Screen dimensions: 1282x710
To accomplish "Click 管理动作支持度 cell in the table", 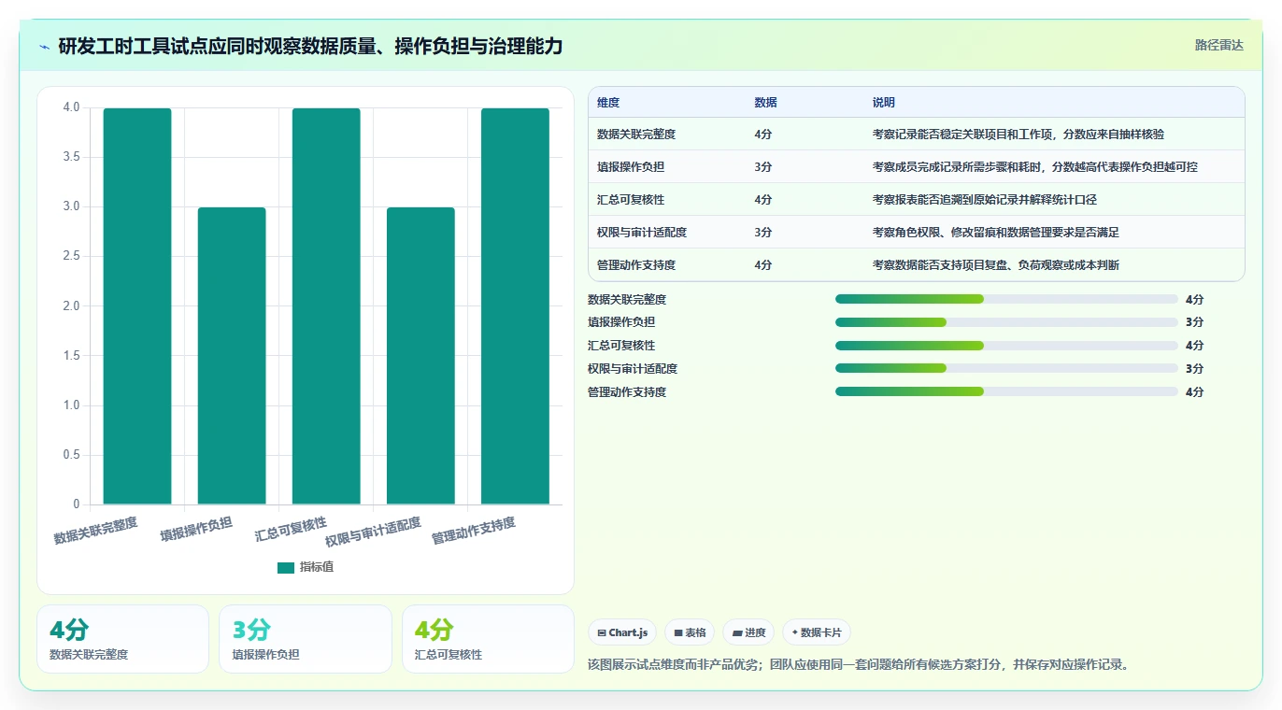I will [x=636, y=265].
